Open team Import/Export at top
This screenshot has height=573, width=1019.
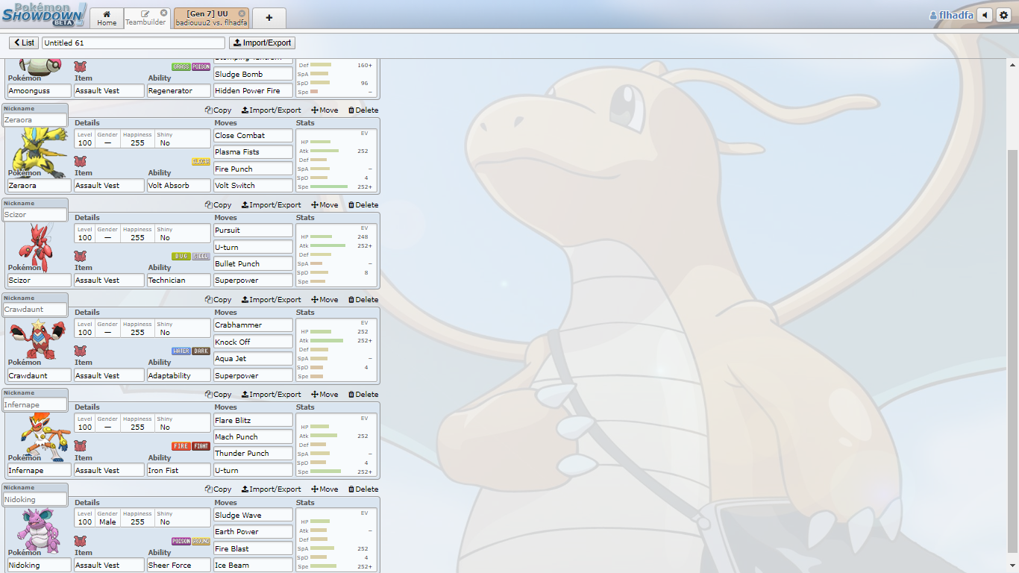pyautogui.click(x=262, y=43)
